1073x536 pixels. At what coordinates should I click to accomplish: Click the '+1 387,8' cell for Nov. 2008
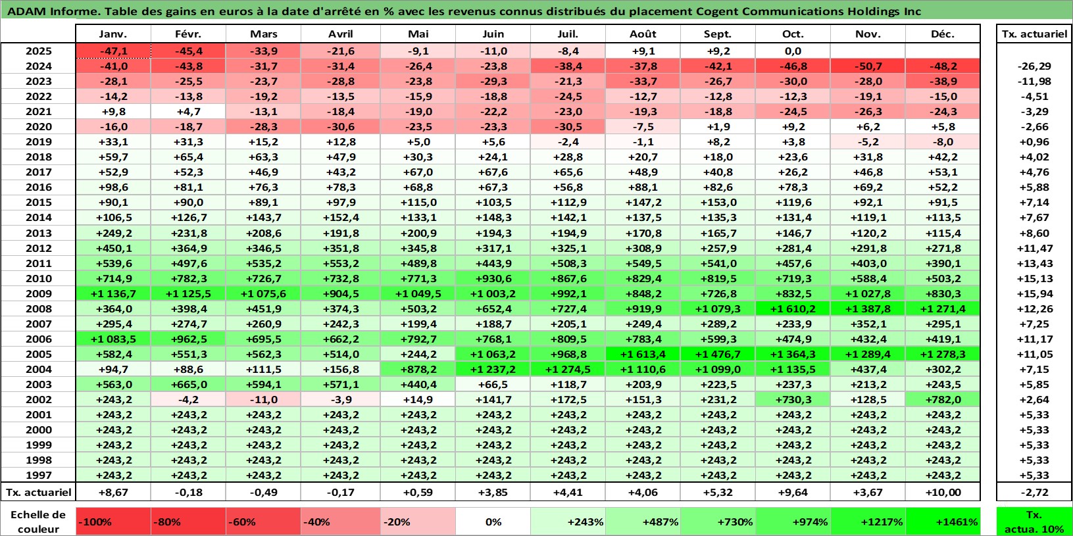point(868,308)
